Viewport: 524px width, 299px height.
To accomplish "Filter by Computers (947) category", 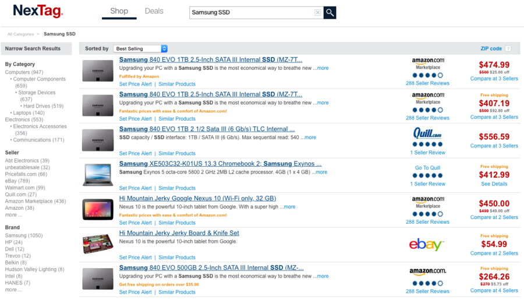I will 24,72.
